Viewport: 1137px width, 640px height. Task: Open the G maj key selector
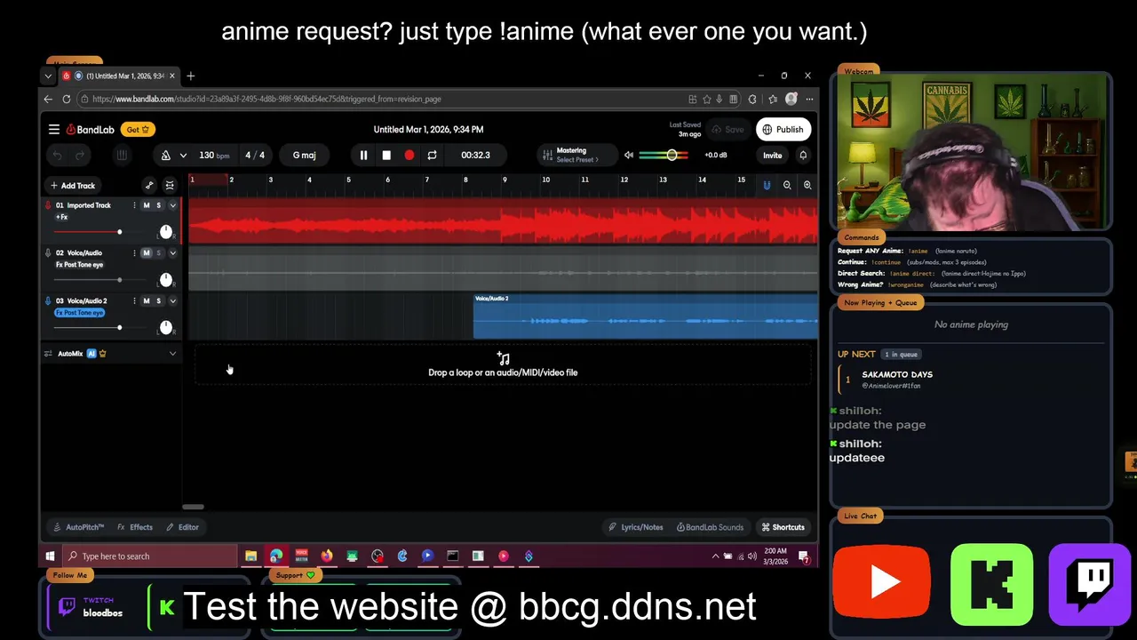pyautogui.click(x=304, y=156)
